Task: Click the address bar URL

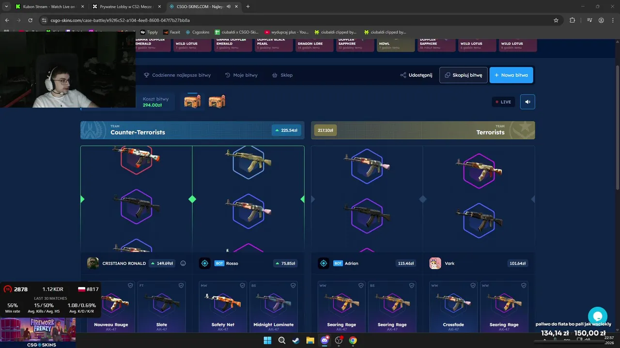Action: (120, 20)
